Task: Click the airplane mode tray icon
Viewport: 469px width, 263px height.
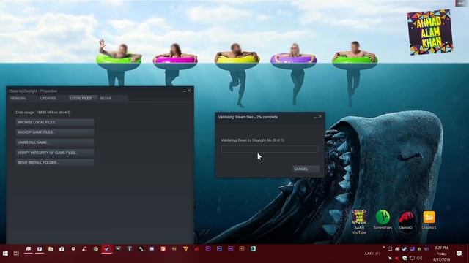Action: click(x=390, y=258)
